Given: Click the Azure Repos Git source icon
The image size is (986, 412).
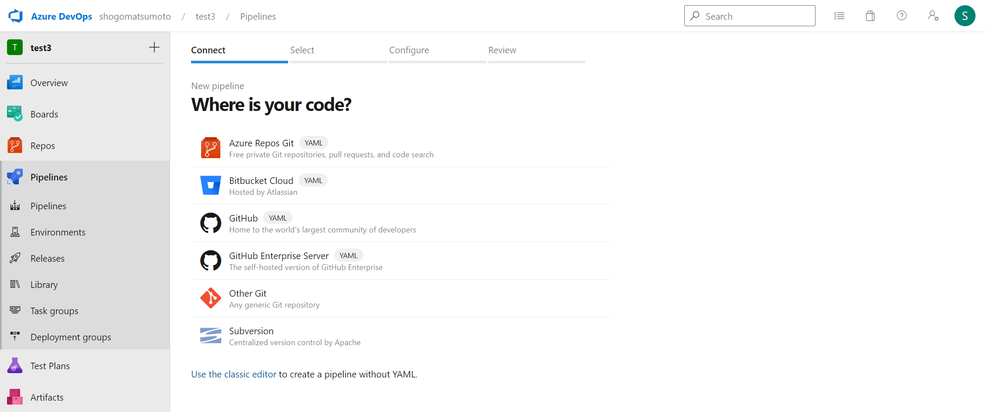Looking at the screenshot, I should pos(211,148).
